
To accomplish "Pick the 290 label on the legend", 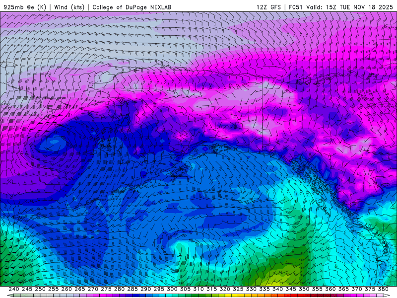I will pyautogui.click(x=145, y=289).
